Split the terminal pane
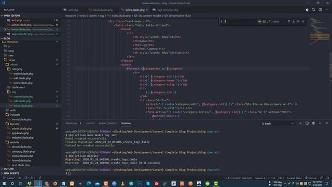 click(307, 123)
